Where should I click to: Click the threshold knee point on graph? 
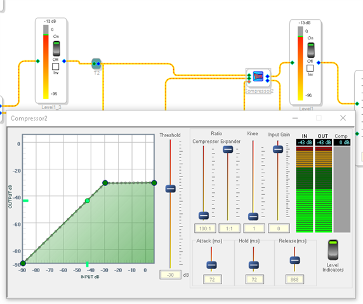(x=105, y=183)
